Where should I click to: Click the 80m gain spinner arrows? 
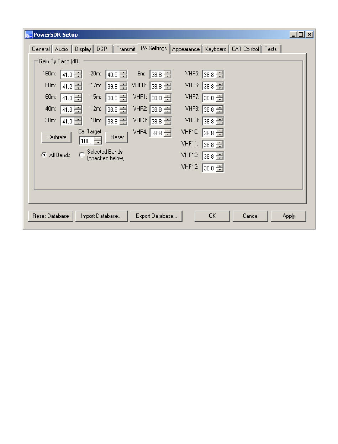coord(78,86)
